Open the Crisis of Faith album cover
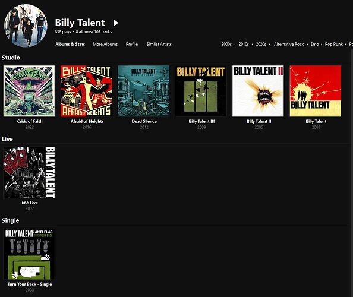 (29, 91)
